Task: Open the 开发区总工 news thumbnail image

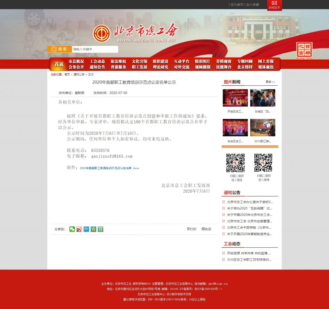Action: pos(235,98)
